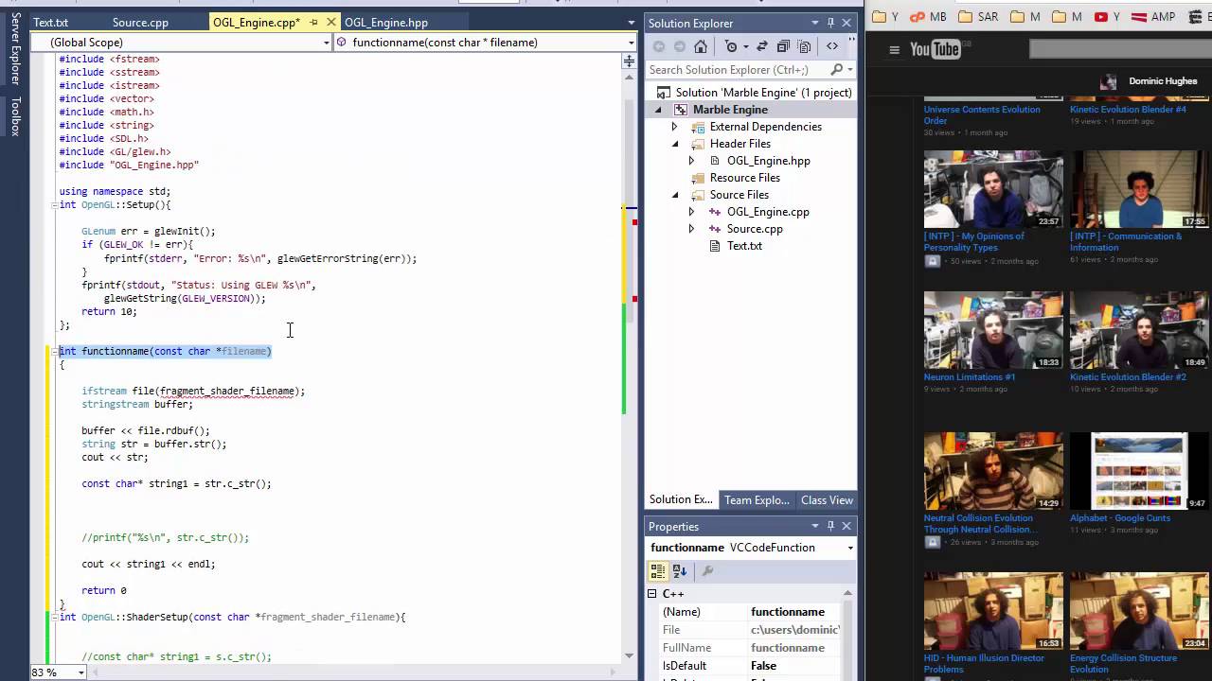1212x681 pixels.
Task: Close the Properties panel
Action: tap(847, 526)
